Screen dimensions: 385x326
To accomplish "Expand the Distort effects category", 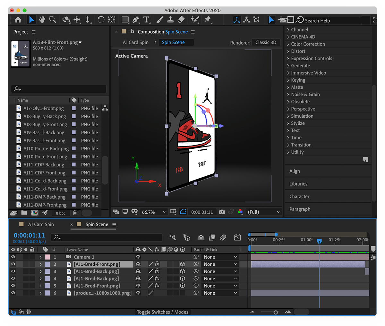I will pyautogui.click(x=288, y=51).
